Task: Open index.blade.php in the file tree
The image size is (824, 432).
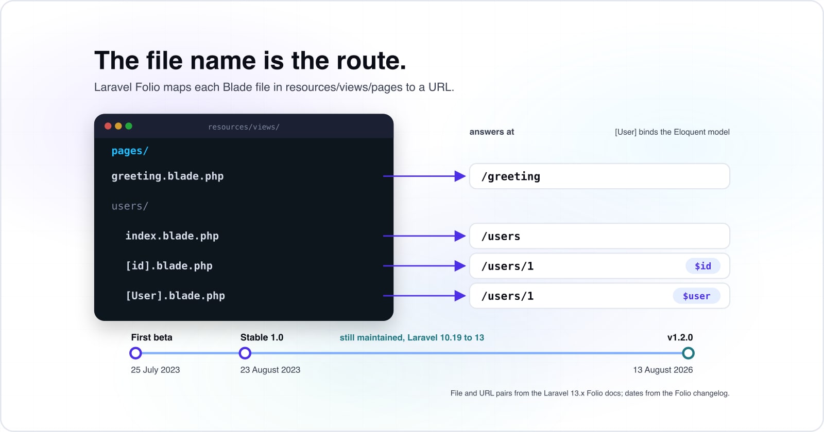Action: click(172, 236)
